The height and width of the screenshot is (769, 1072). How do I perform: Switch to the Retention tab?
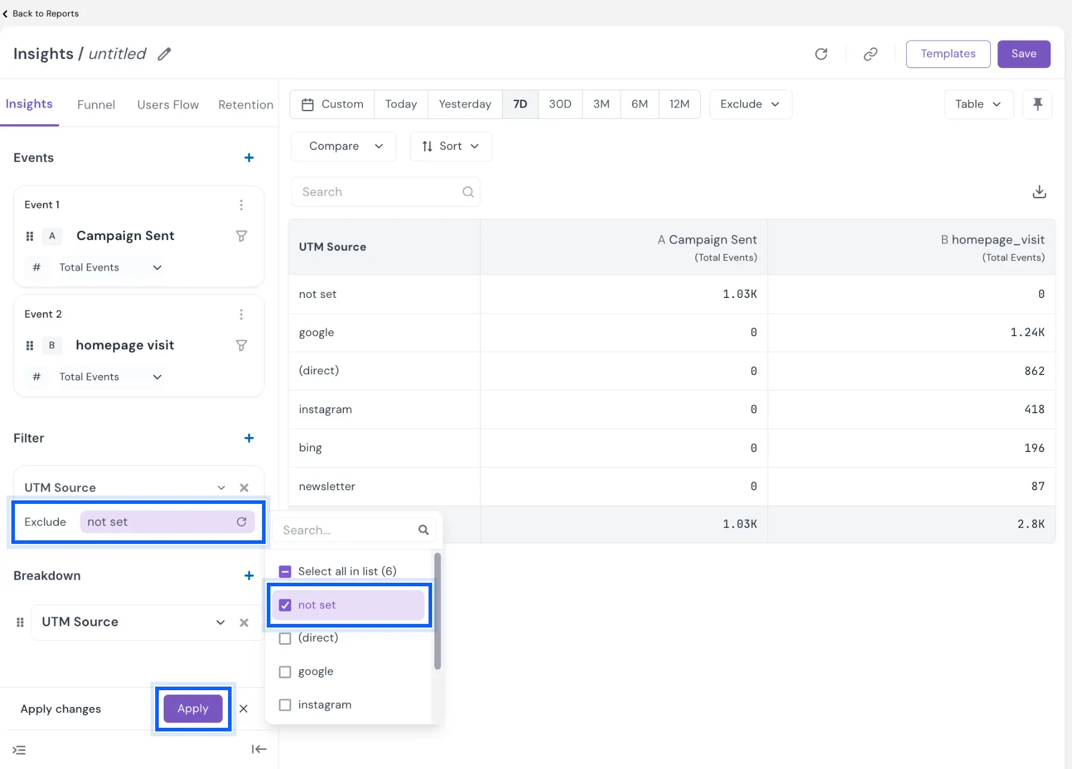[x=246, y=104]
